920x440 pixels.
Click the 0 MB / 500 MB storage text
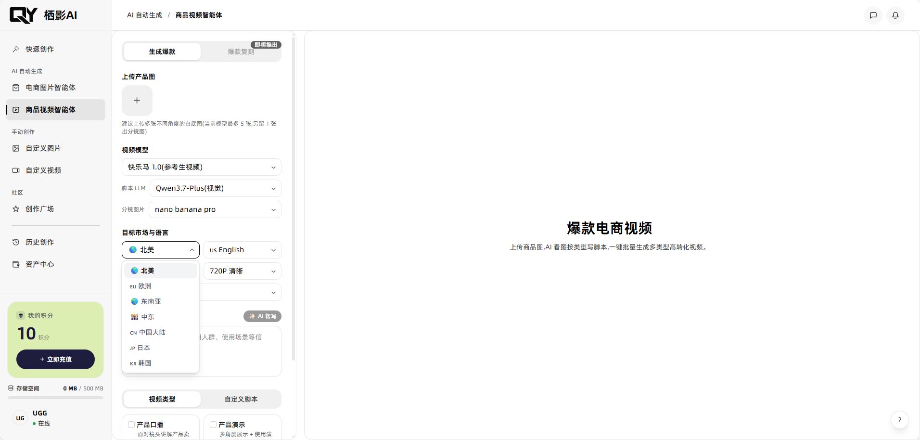coord(83,388)
